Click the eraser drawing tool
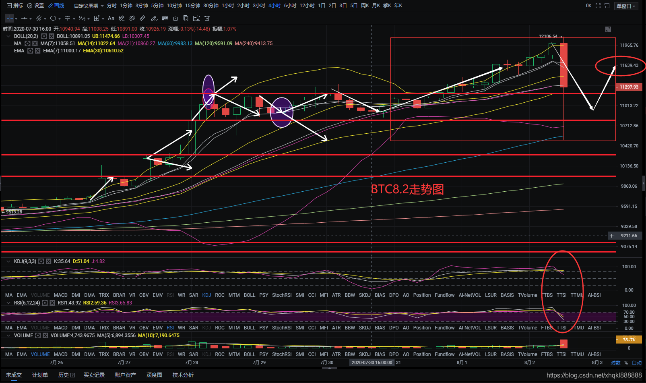This screenshot has height=383, width=646. pos(132,18)
